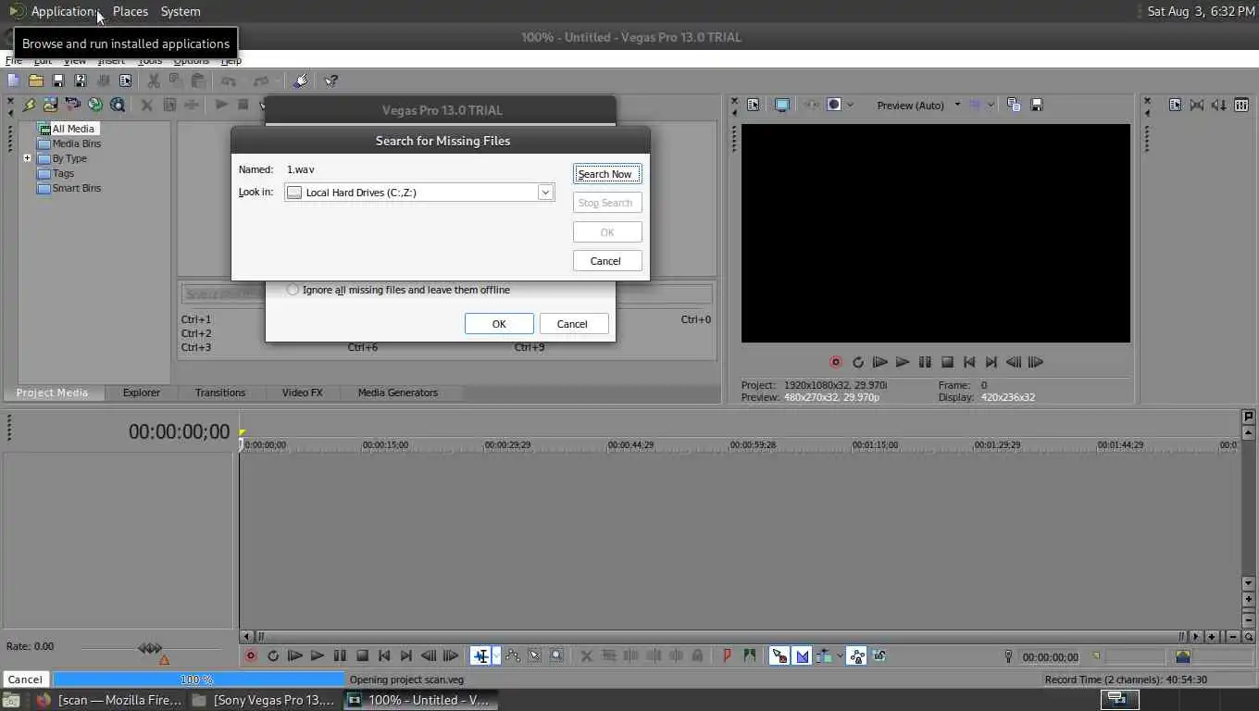The height and width of the screenshot is (711, 1259).
Task: Click Get Media from the Web globe icon
Action: point(95,105)
